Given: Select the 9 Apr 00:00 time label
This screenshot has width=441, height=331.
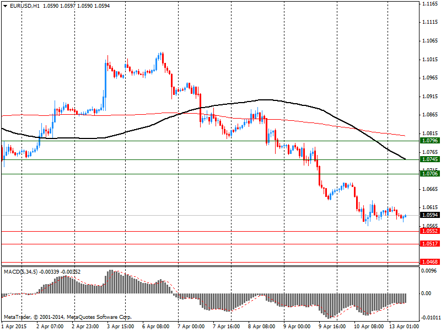Looking at the screenshot, I should (x=297, y=327).
